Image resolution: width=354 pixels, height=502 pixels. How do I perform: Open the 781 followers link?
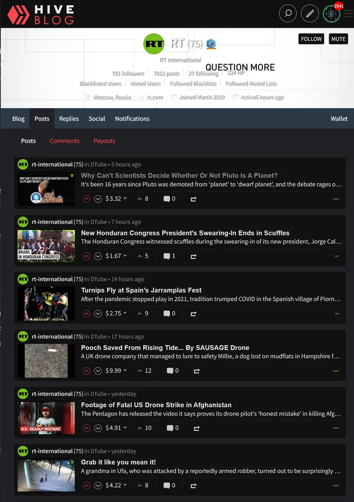pos(128,73)
